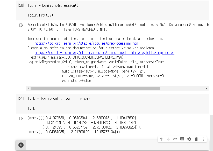Copy link to cell via chain icon

(175, 139)
